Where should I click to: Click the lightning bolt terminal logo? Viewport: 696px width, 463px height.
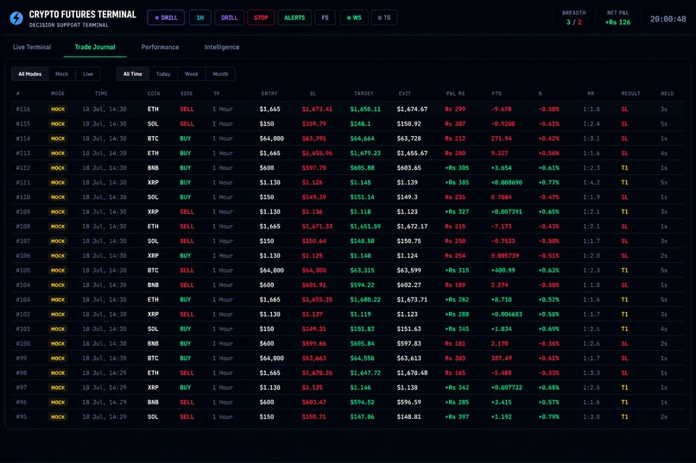16,18
